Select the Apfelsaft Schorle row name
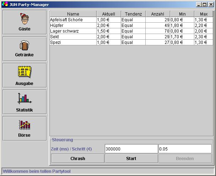216x176 pixels. [73, 20]
